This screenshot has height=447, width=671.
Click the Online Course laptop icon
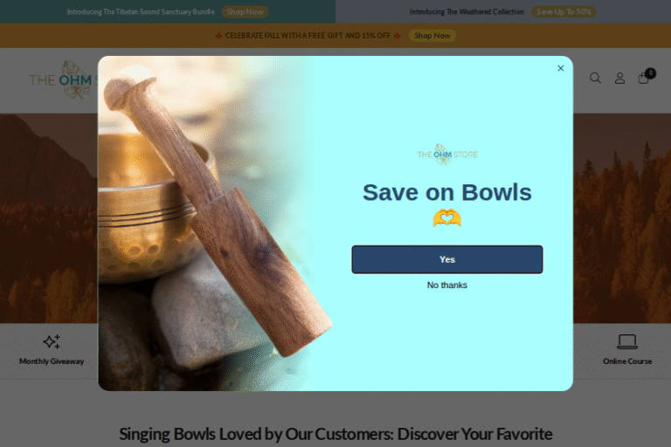click(x=627, y=341)
